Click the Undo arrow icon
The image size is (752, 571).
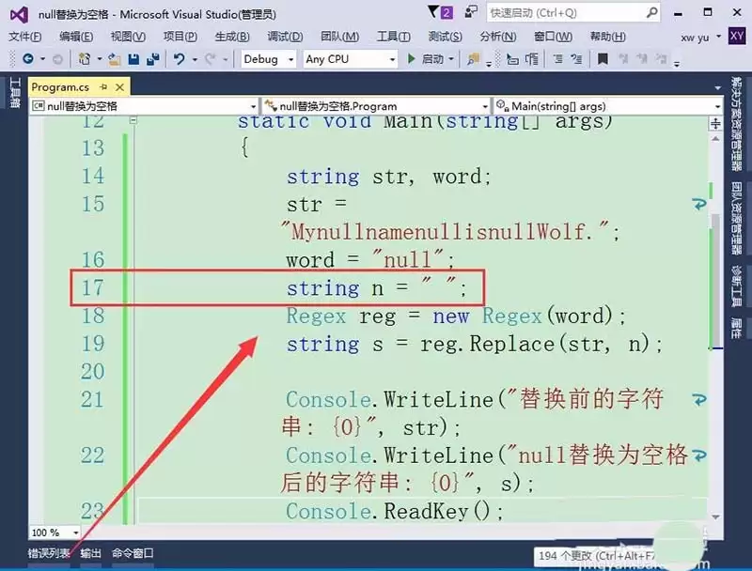pyautogui.click(x=179, y=58)
